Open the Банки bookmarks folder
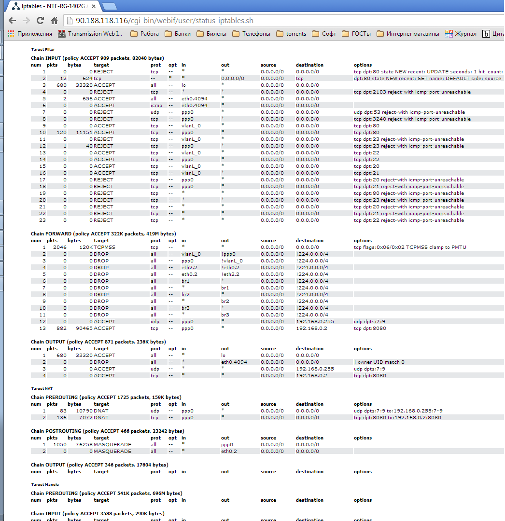 [178, 34]
